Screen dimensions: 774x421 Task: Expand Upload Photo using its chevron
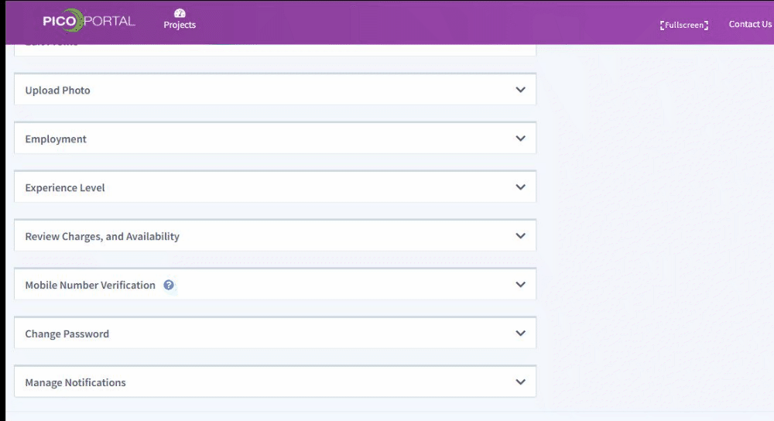point(520,90)
